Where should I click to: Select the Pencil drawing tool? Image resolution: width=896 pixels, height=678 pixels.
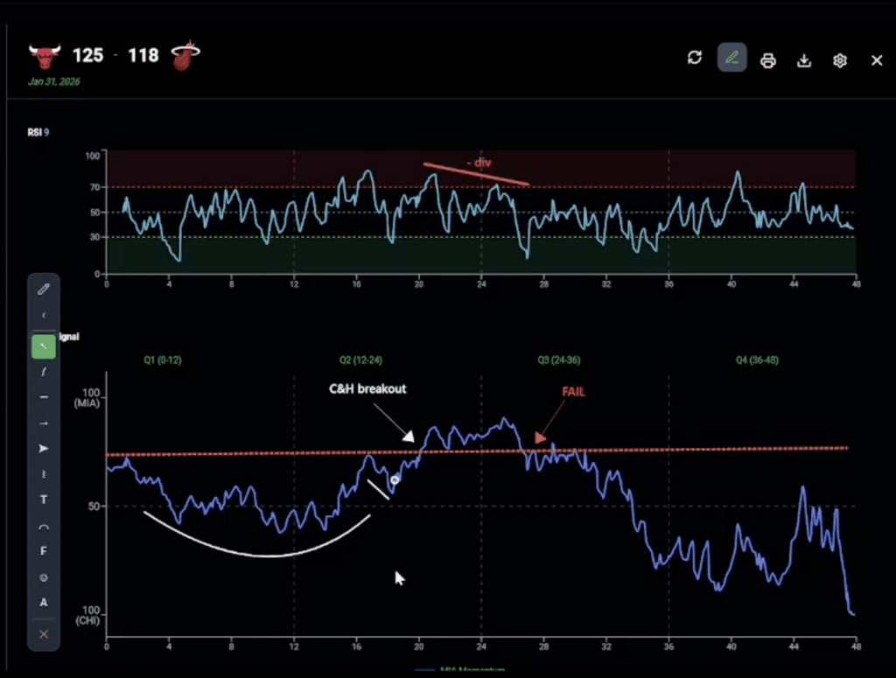[x=44, y=289]
